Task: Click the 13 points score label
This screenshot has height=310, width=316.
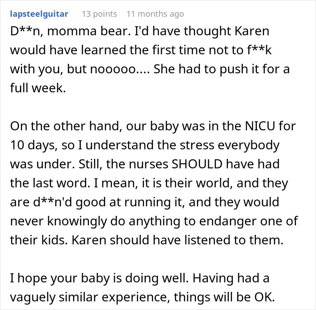Action: [99, 14]
